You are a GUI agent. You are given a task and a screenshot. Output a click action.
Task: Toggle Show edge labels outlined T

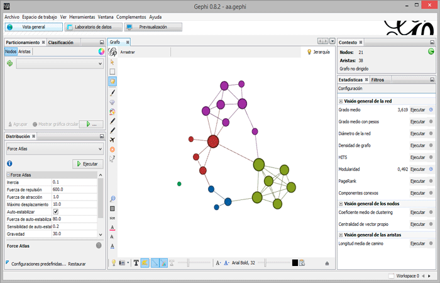(x=172, y=263)
